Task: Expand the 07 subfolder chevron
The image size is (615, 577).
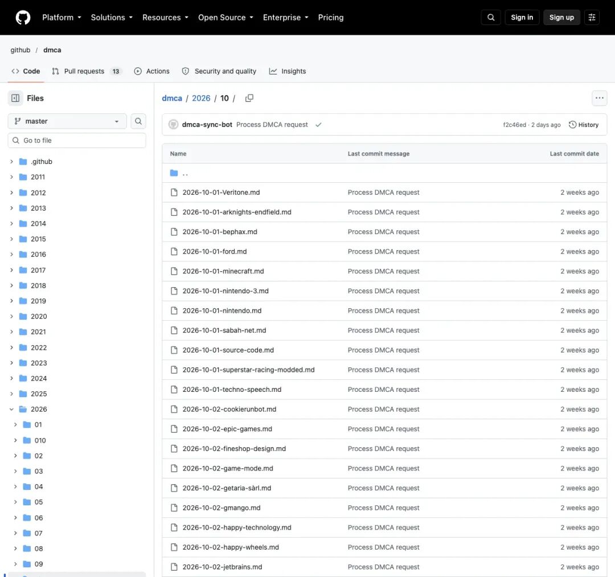Action: tap(15, 533)
